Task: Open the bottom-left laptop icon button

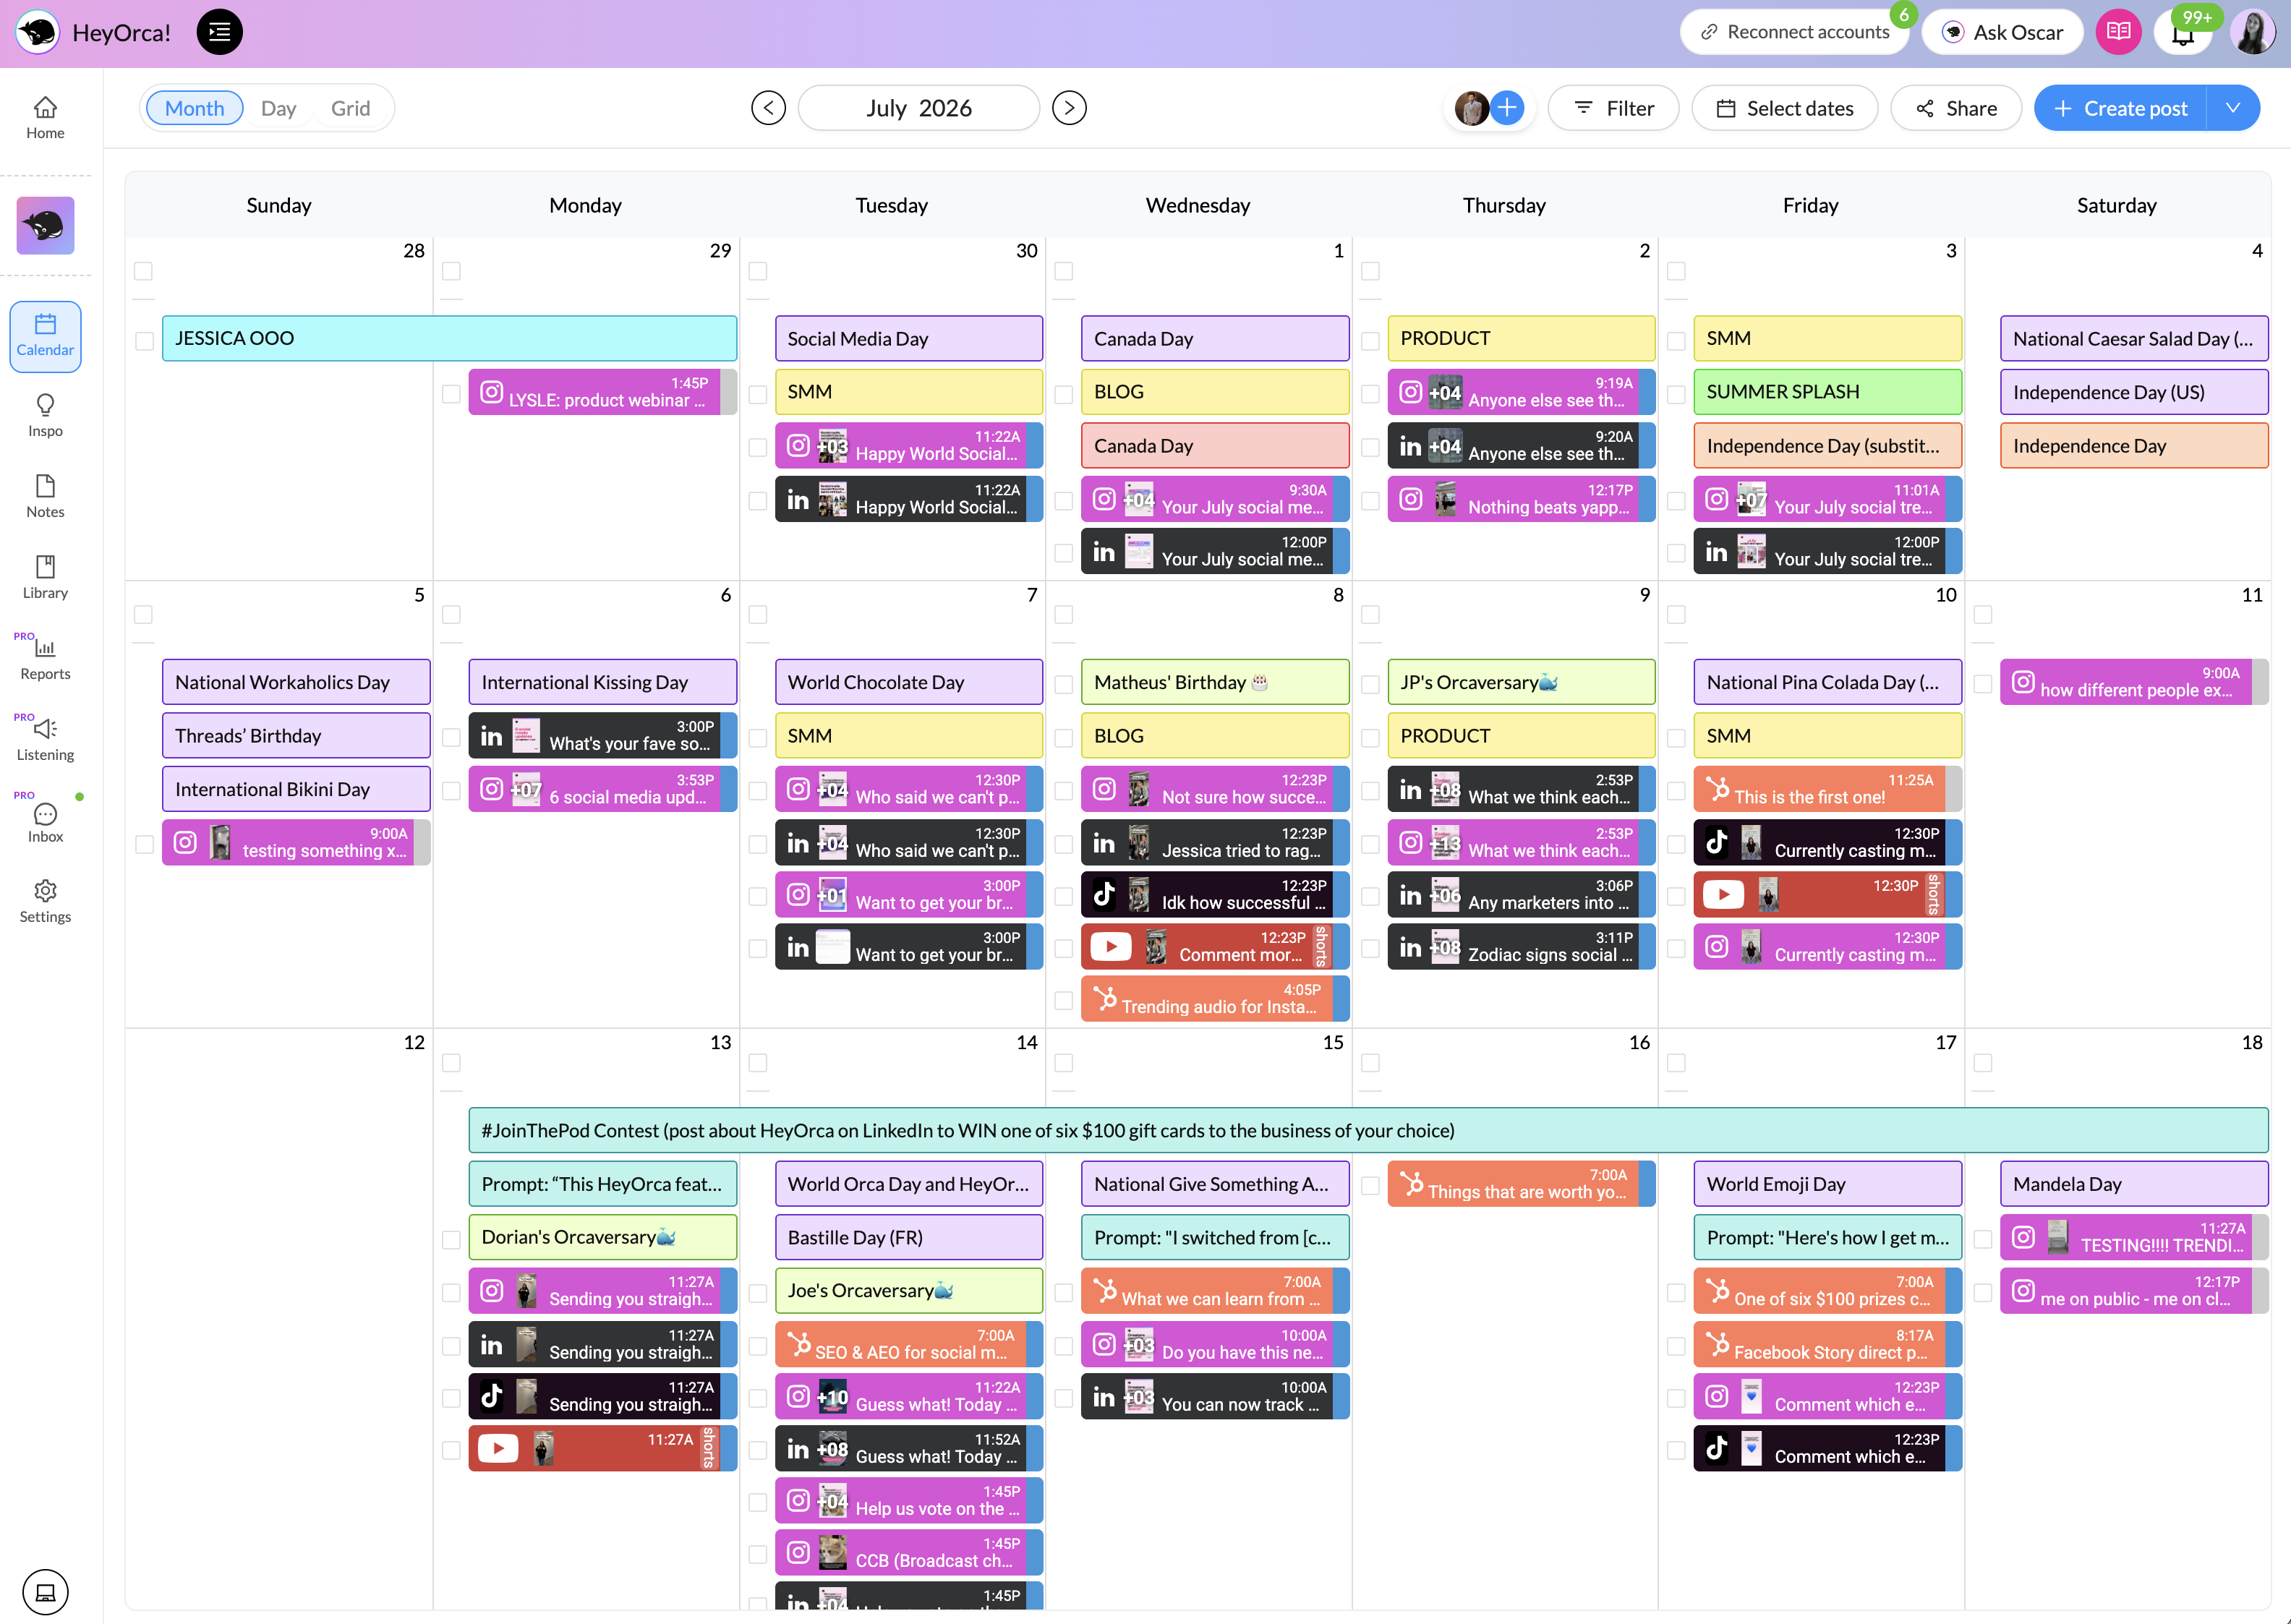Action: pyautogui.click(x=45, y=1591)
